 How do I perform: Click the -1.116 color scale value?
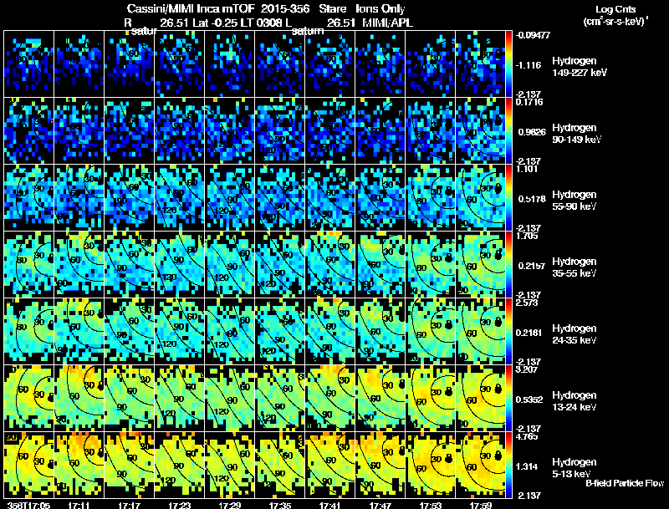pyautogui.click(x=529, y=65)
